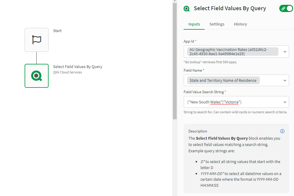Expand the Field Name dropdown arrow

pyautogui.click(x=285, y=81)
